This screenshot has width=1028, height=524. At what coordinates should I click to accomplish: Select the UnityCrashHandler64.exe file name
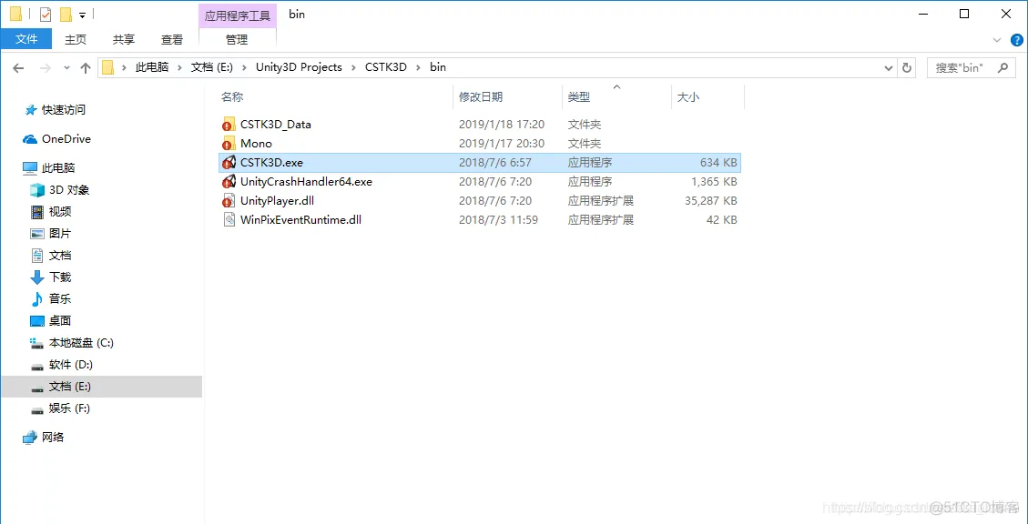click(x=306, y=181)
